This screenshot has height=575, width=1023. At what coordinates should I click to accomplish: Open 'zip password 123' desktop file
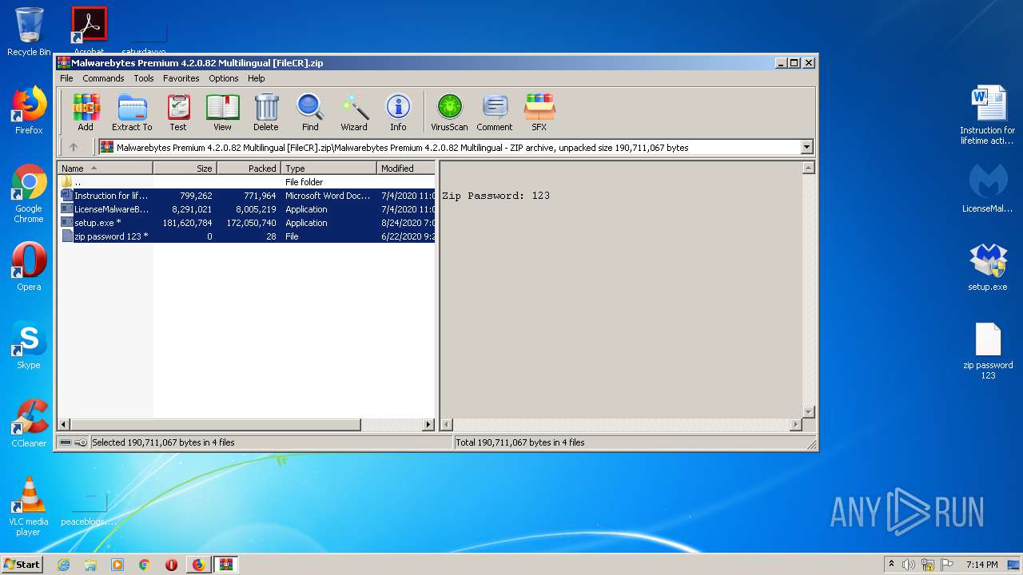pos(988,351)
